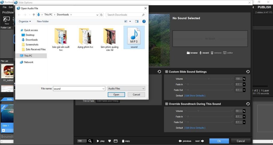Image resolution: width=273 pixels, height=145 pixels.
Task: Enable Override Soundtrack During This Sound
Action: click(x=167, y=104)
